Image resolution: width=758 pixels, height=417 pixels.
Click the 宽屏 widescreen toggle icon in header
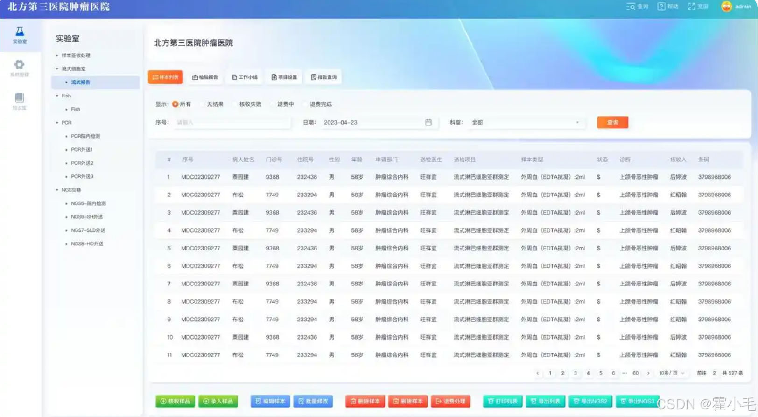698,7
